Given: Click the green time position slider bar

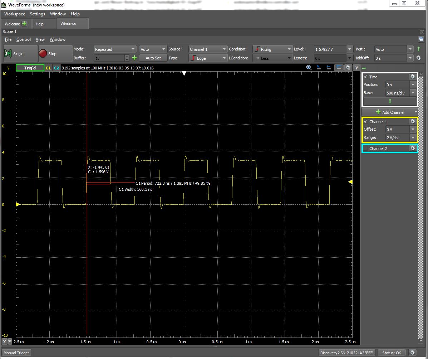Looking at the screenshot, I should click(x=390, y=101).
